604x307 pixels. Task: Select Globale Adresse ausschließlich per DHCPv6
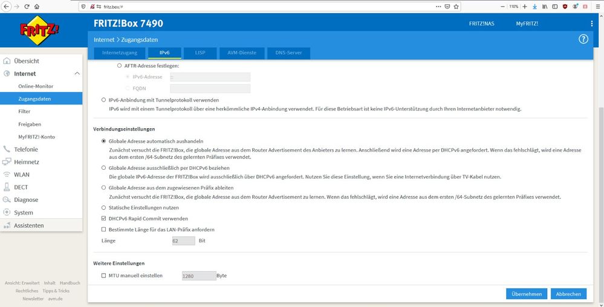103,168
